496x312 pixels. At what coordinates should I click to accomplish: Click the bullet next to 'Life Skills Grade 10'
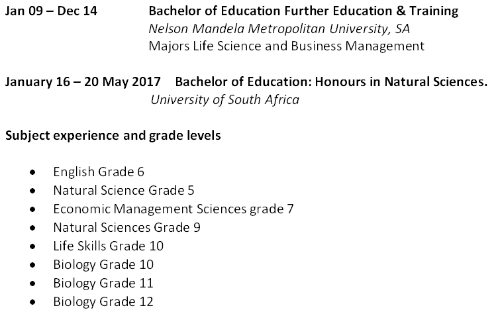point(33,246)
